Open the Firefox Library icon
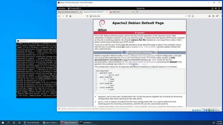223x125 pixels. (x=210, y=16)
